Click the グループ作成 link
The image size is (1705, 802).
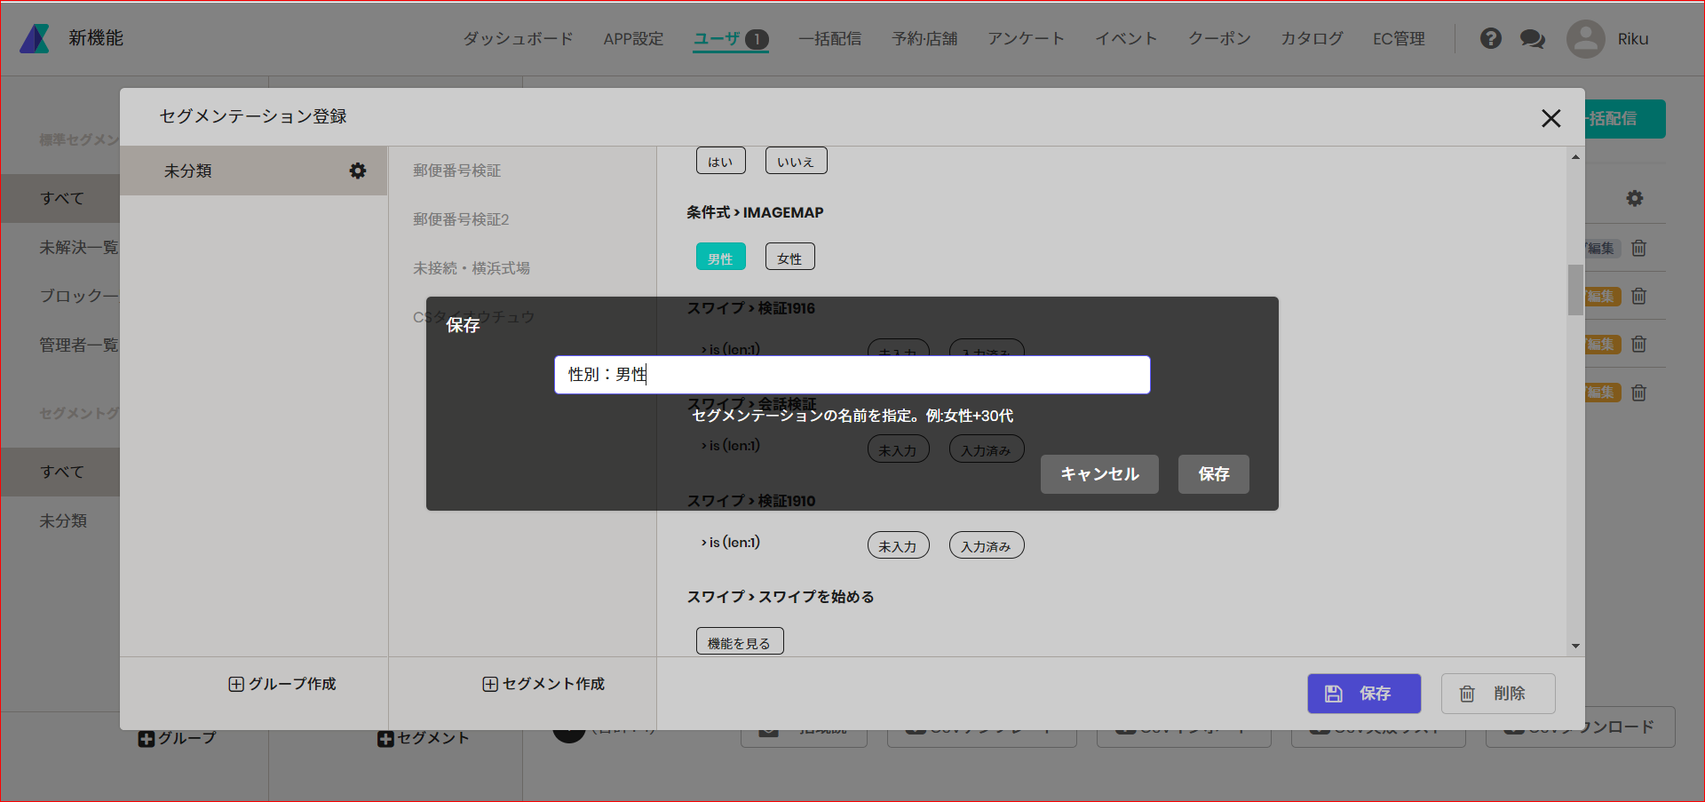tap(282, 684)
